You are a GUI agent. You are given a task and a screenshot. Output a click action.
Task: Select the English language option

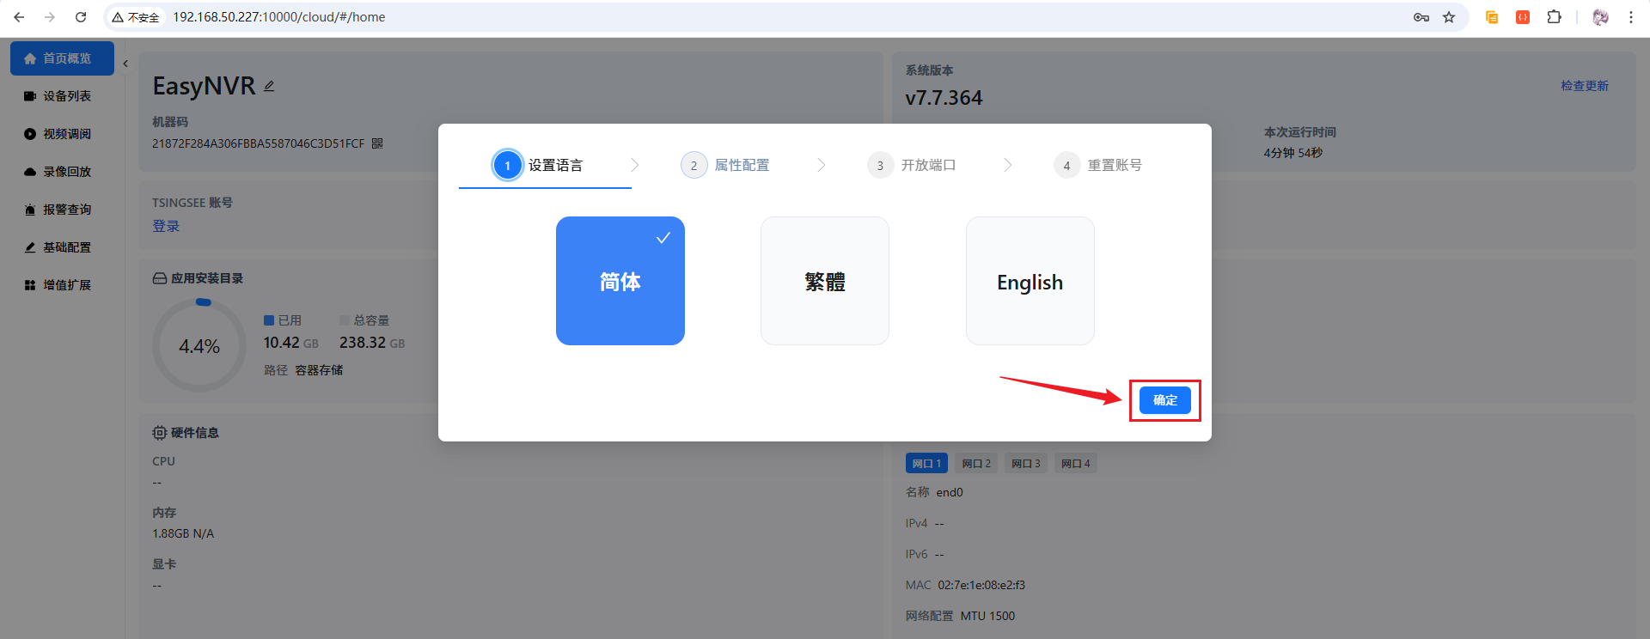point(1030,281)
